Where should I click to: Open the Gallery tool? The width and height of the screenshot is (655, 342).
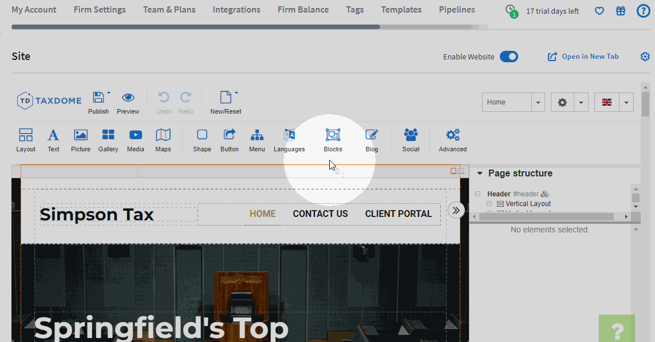[x=108, y=140]
